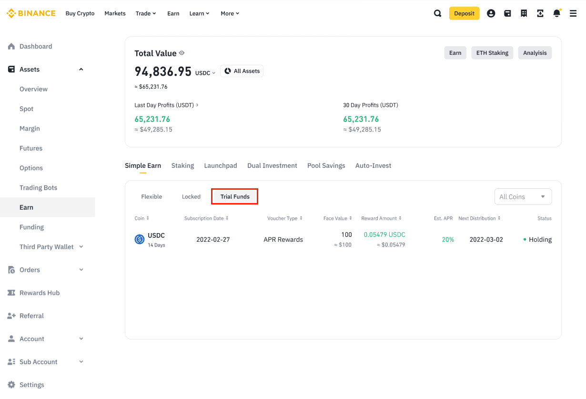Sort by Subscription Date column

pos(206,218)
